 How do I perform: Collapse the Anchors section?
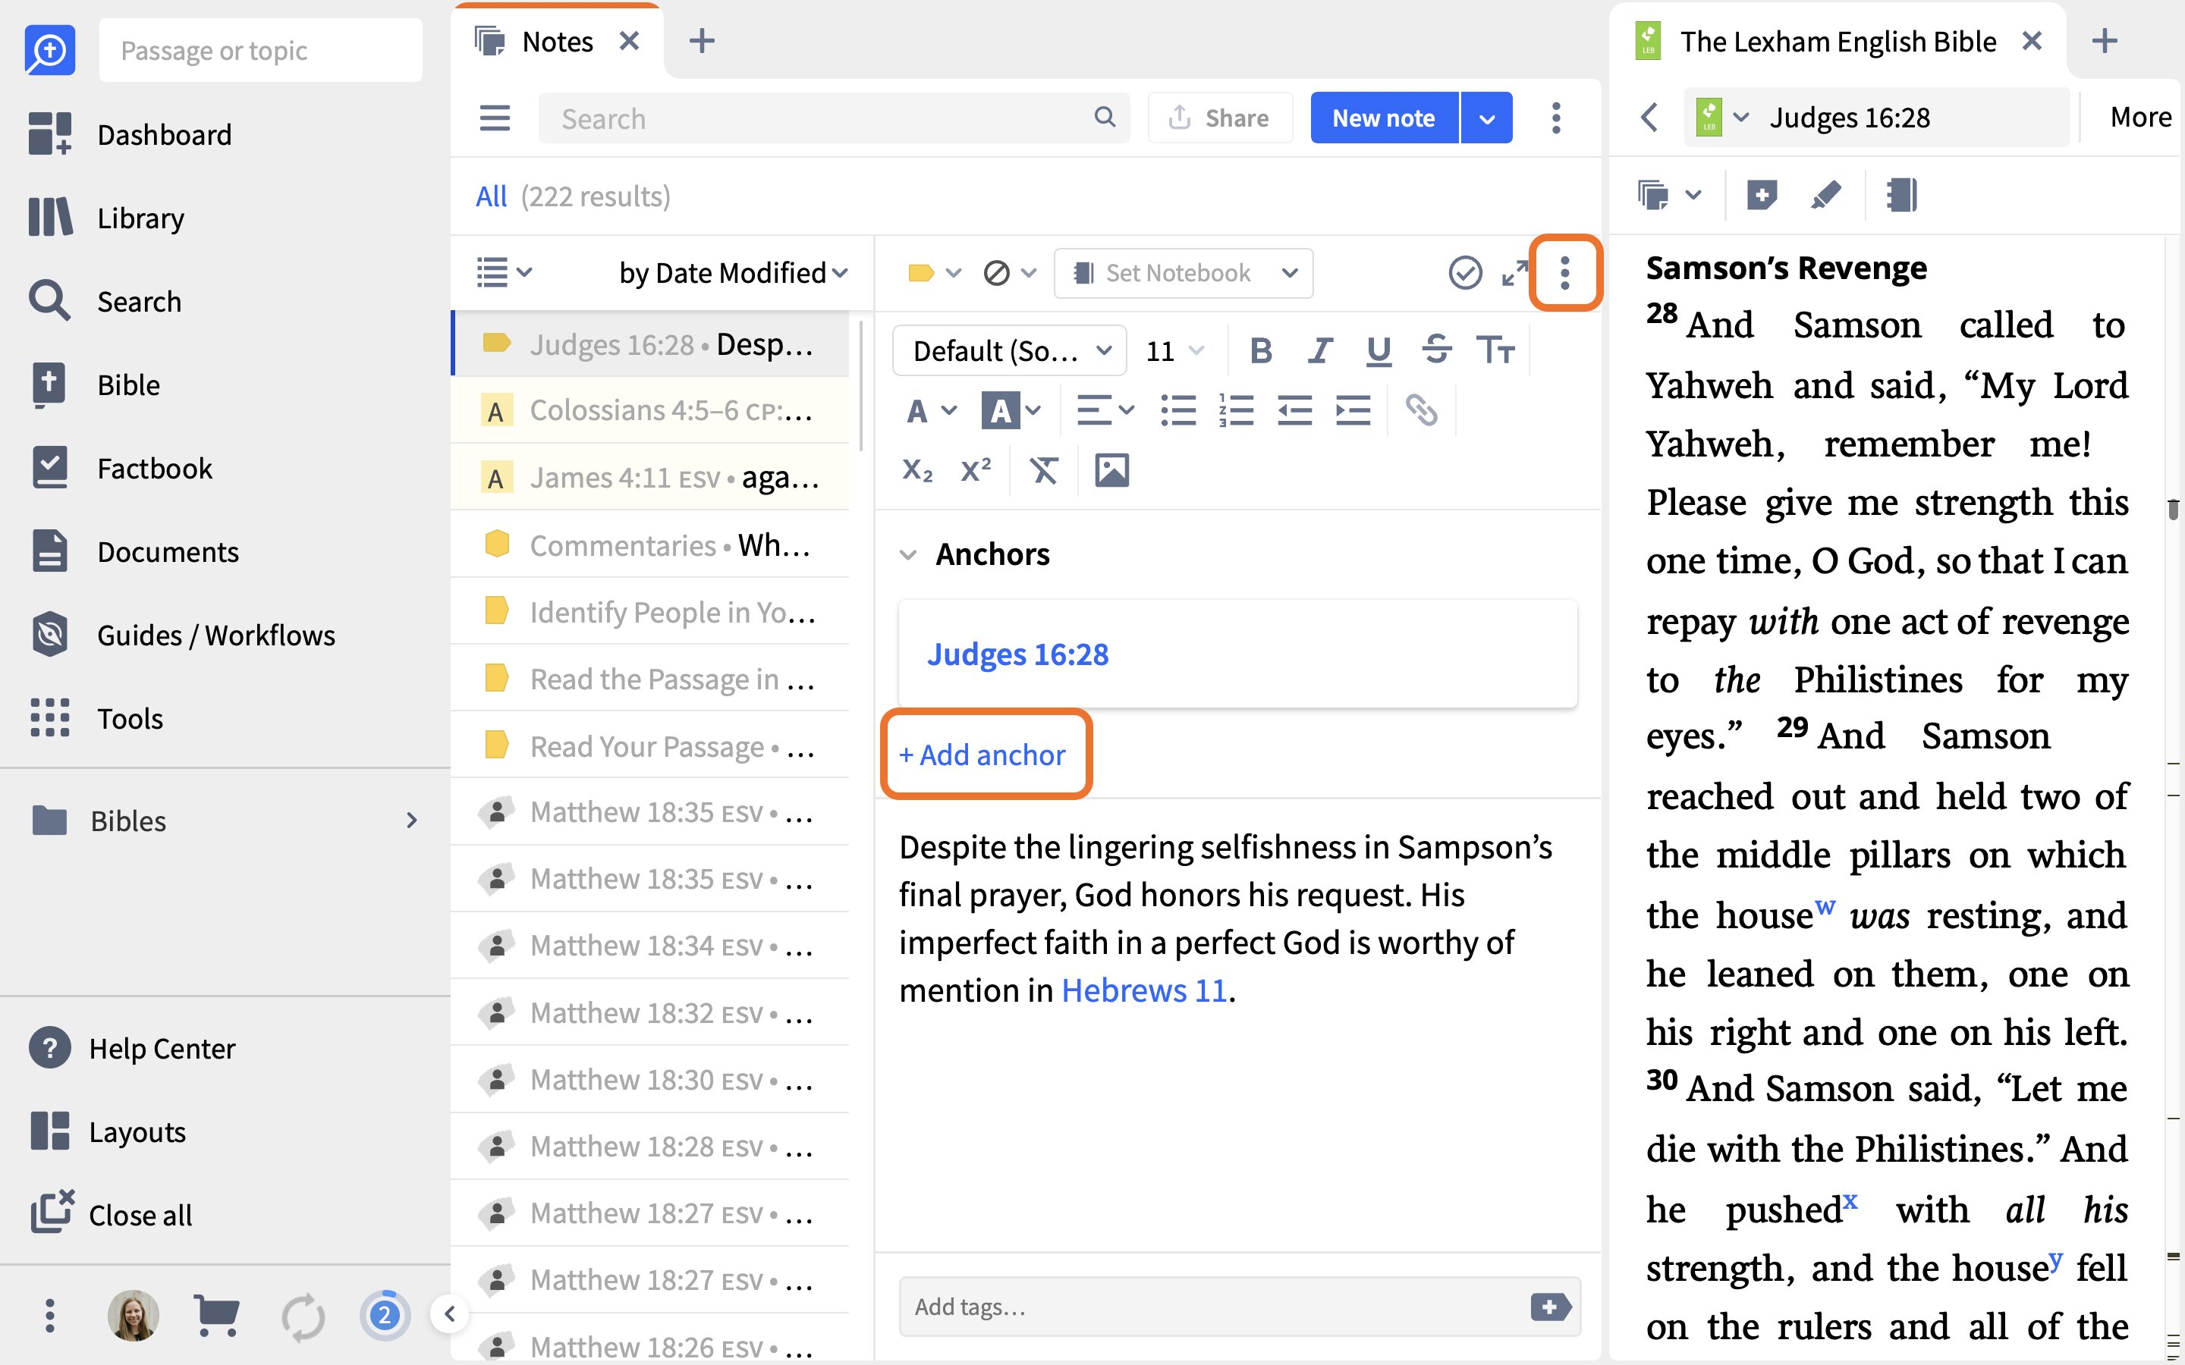908,554
